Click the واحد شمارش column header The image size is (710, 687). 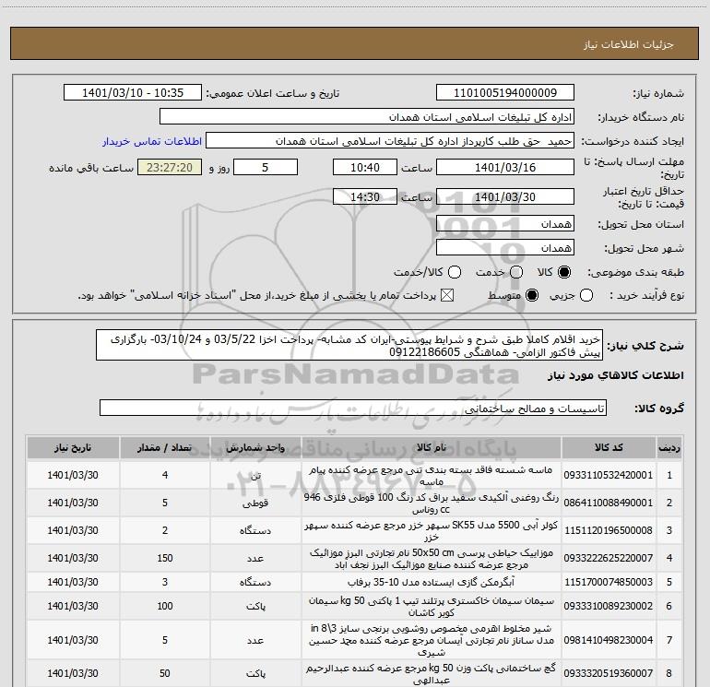point(255,447)
